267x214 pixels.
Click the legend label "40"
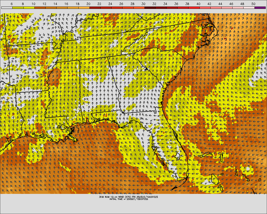pos(198,4)
